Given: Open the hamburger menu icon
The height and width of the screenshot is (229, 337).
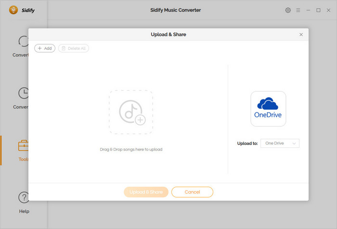Looking at the screenshot, I should [298, 10].
